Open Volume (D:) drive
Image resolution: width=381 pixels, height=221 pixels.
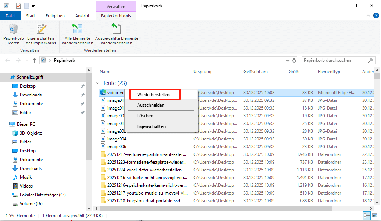click(x=31, y=204)
